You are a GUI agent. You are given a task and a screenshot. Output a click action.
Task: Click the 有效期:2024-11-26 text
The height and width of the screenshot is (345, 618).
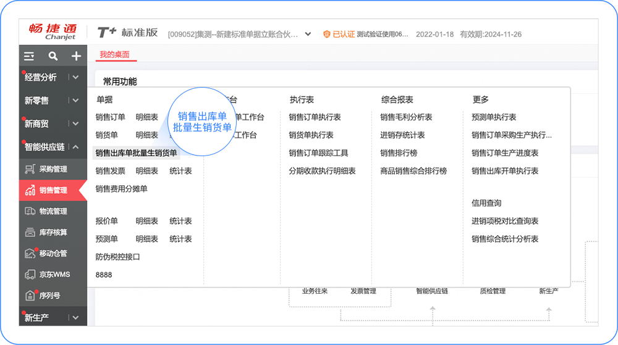(491, 34)
